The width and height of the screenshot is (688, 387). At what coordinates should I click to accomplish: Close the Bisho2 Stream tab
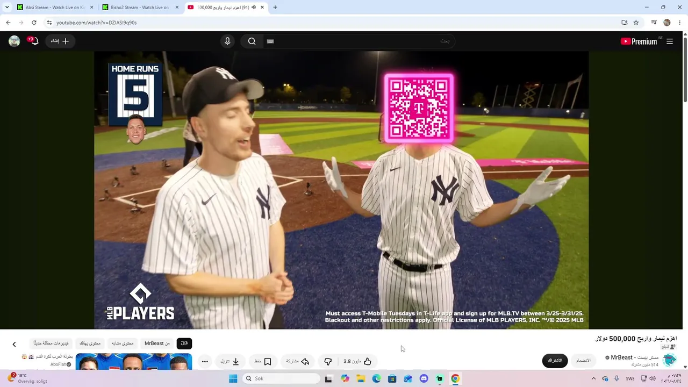tap(176, 8)
